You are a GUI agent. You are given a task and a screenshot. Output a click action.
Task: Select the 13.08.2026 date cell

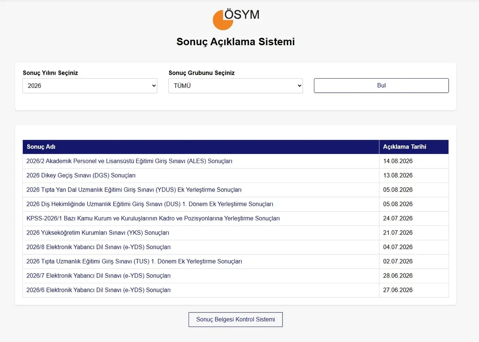(x=414, y=175)
